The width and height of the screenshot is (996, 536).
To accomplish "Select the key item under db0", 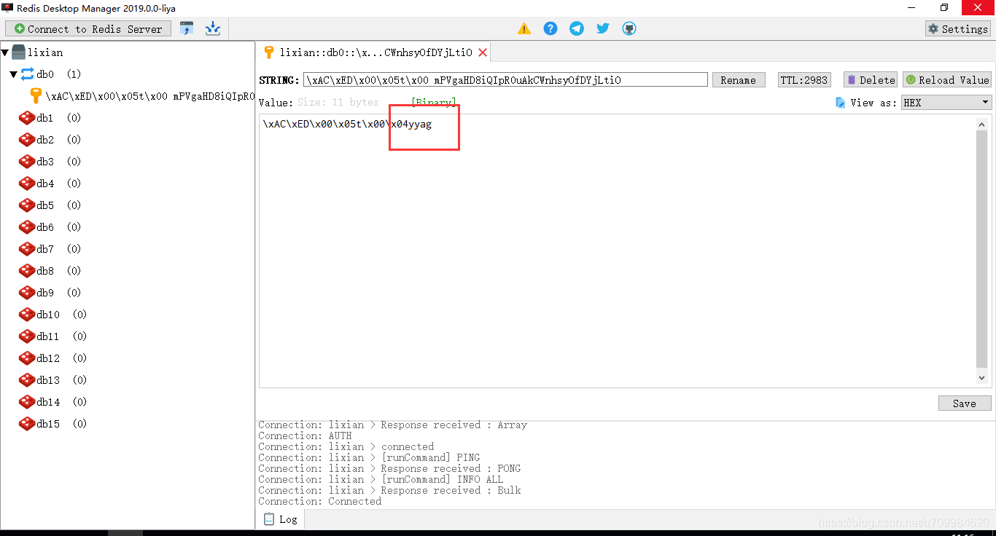I will [142, 96].
